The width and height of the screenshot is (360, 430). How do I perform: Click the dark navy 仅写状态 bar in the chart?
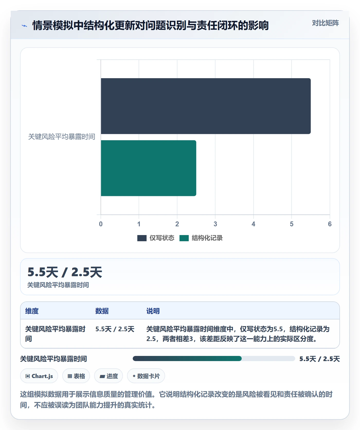(206, 106)
